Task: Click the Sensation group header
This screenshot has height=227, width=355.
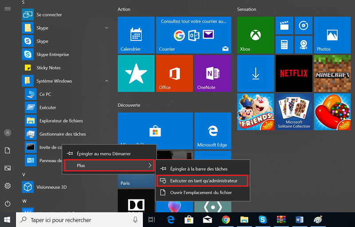Action: point(247,9)
